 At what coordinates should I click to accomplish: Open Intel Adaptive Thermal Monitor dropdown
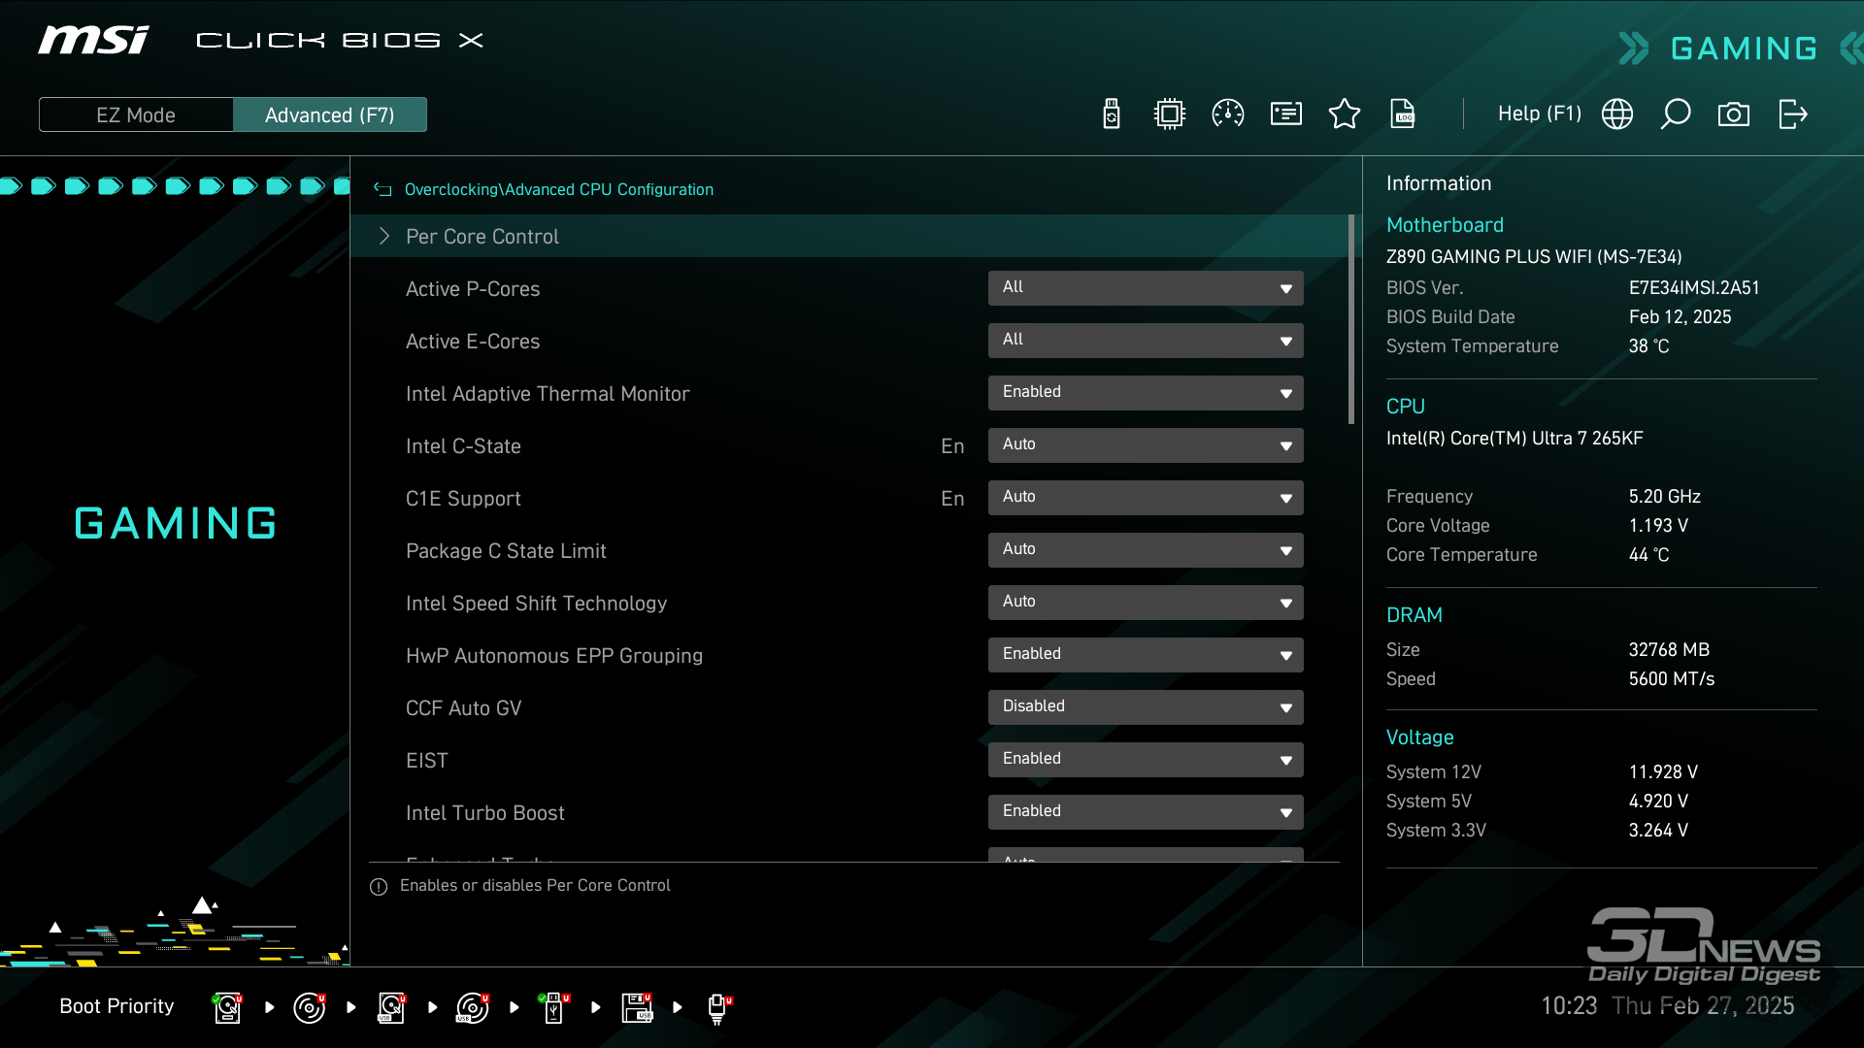[1146, 393]
